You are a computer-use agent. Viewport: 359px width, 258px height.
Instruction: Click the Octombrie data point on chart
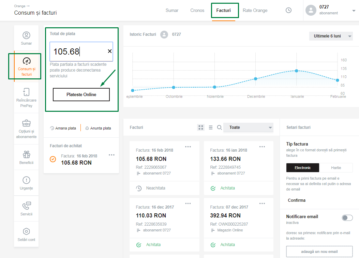(x=174, y=88)
